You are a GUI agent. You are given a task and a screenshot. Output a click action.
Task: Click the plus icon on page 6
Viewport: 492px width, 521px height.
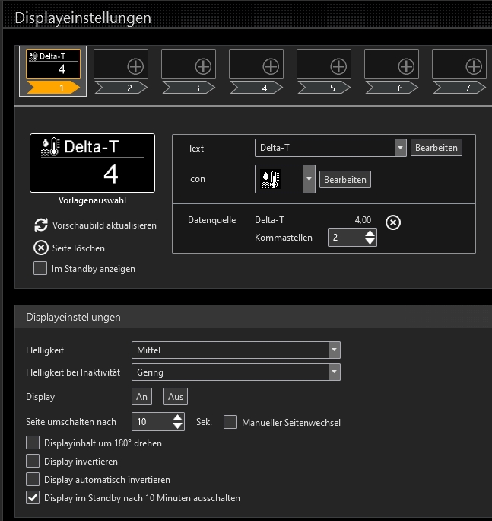pyautogui.click(x=406, y=66)
